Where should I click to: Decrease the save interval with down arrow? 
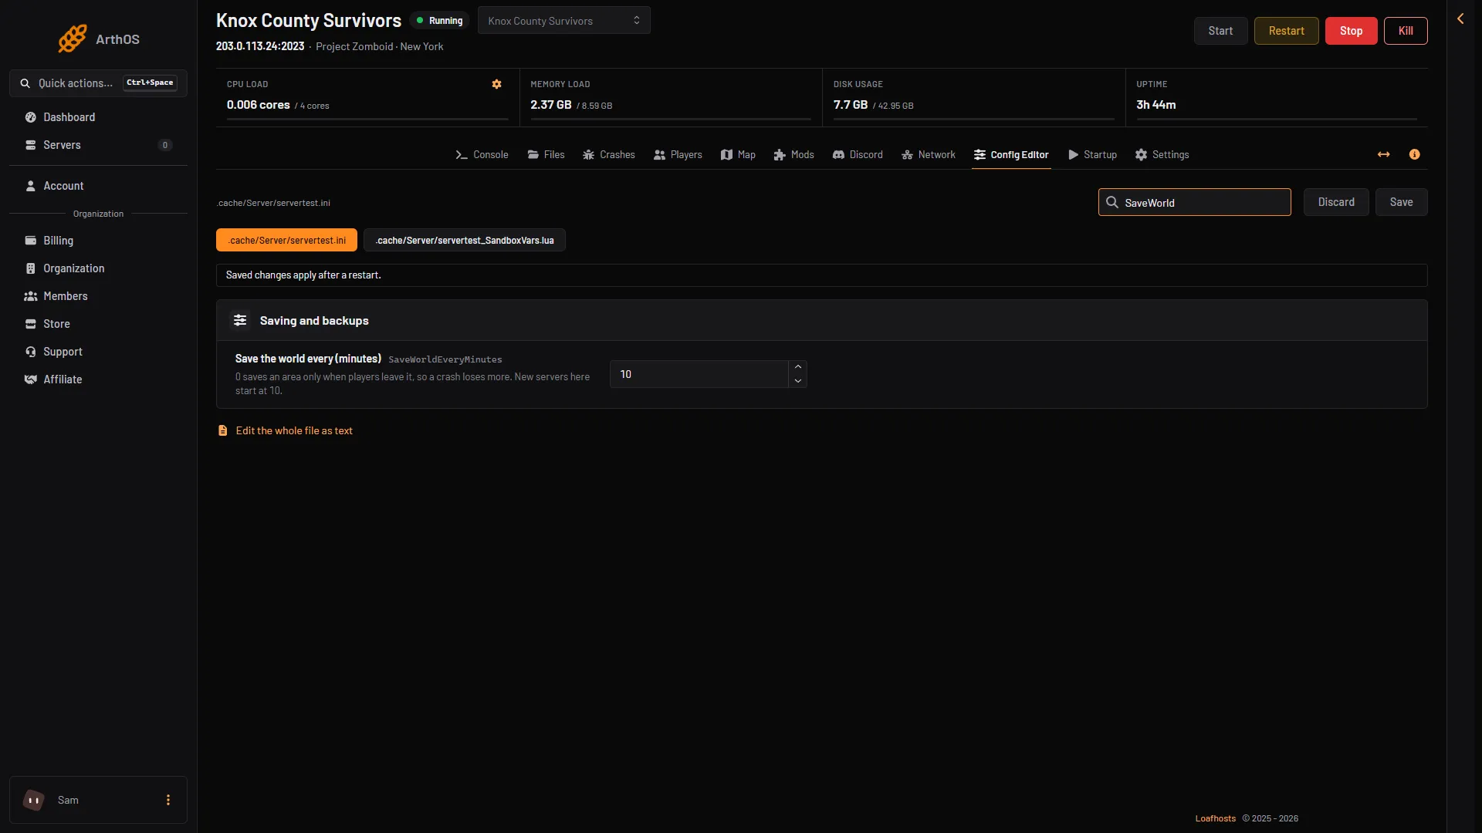click(x=797, y=381)
